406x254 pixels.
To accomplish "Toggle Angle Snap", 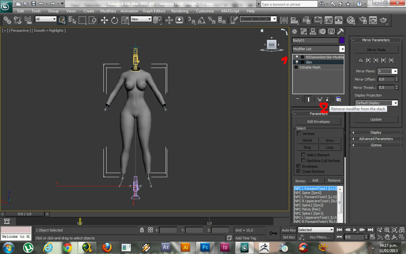I will click(x=201, y=20).
